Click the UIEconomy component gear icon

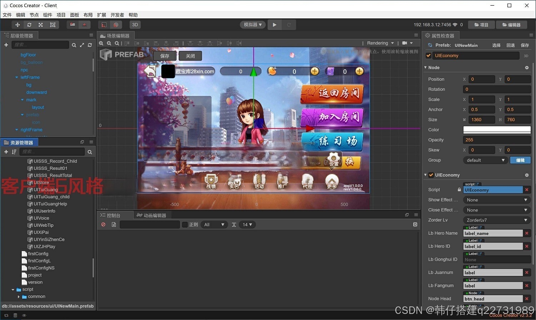[527, 175]
